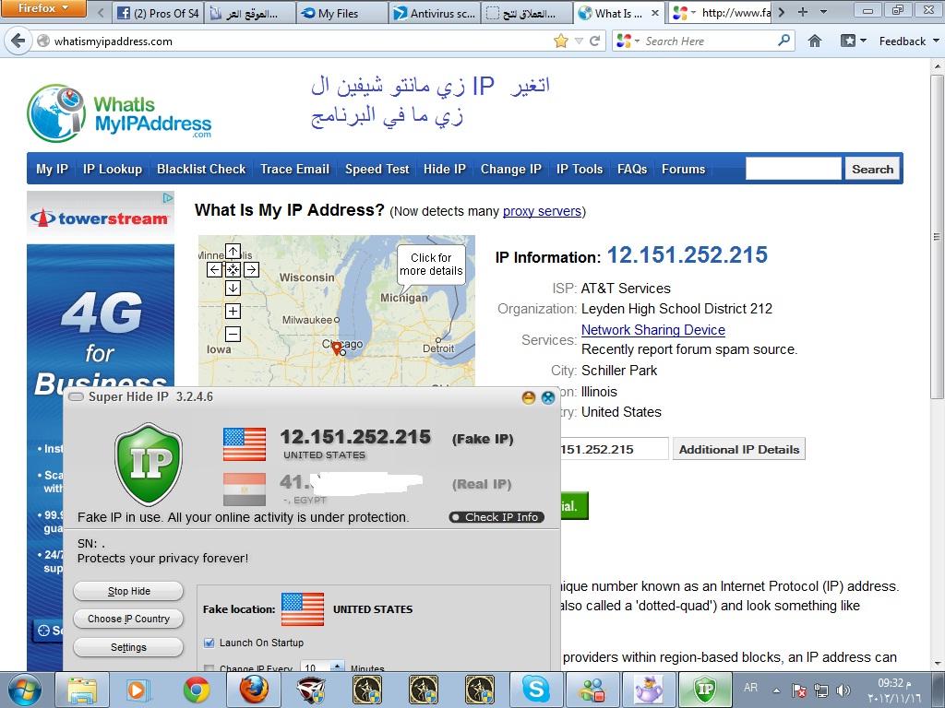This screenshot has height=708, width=945.
Task: Open the IP Lookup nav item
Action: pos(113,170)
